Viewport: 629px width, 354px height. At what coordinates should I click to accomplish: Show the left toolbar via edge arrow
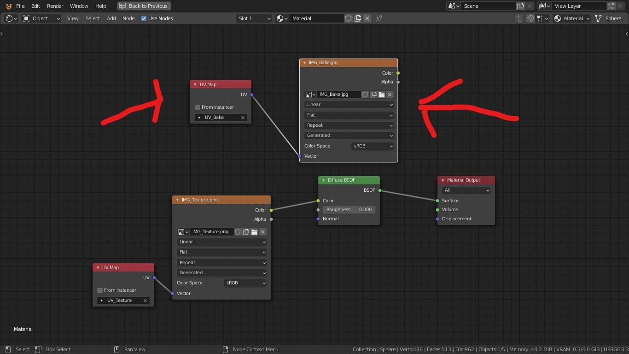2,34
